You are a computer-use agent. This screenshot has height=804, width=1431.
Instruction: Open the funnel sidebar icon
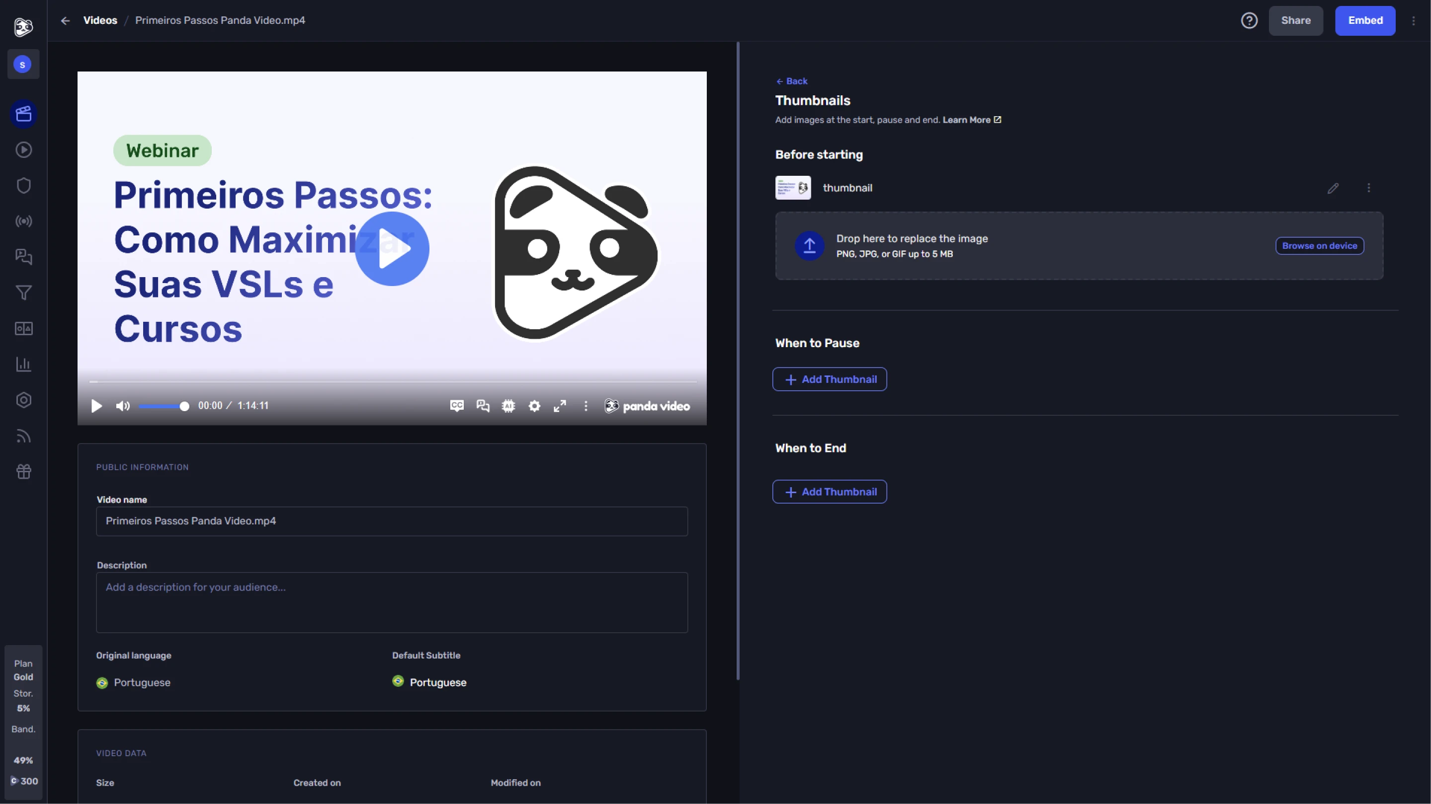point(23,292)
